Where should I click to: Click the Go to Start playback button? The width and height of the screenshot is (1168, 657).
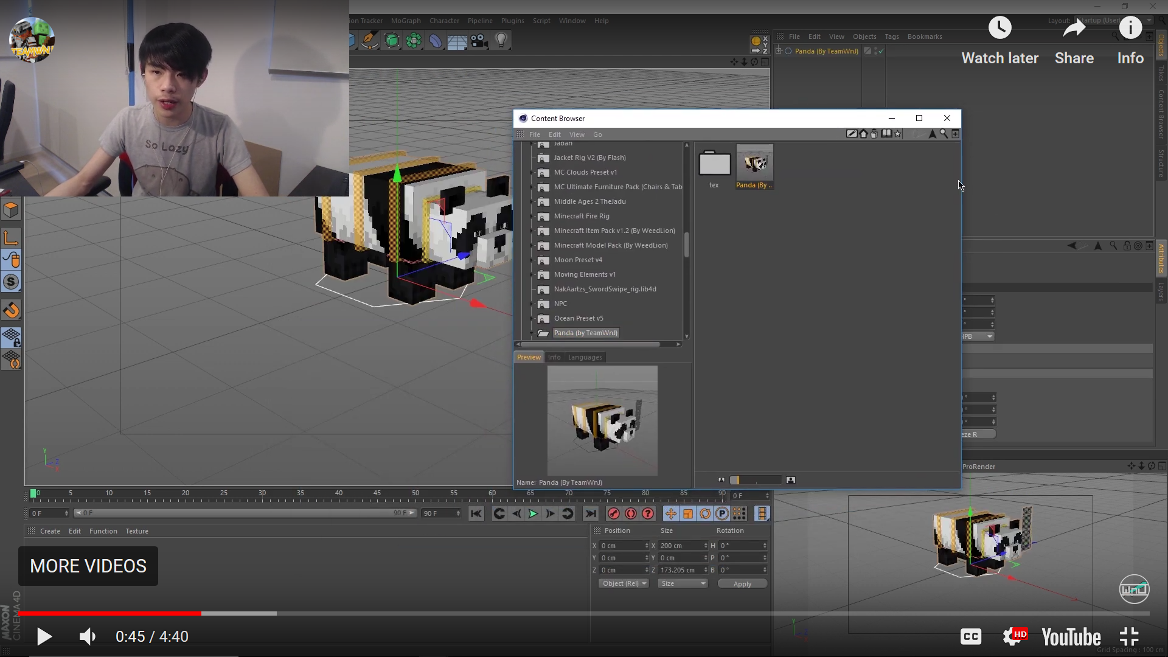pos(476,514)
